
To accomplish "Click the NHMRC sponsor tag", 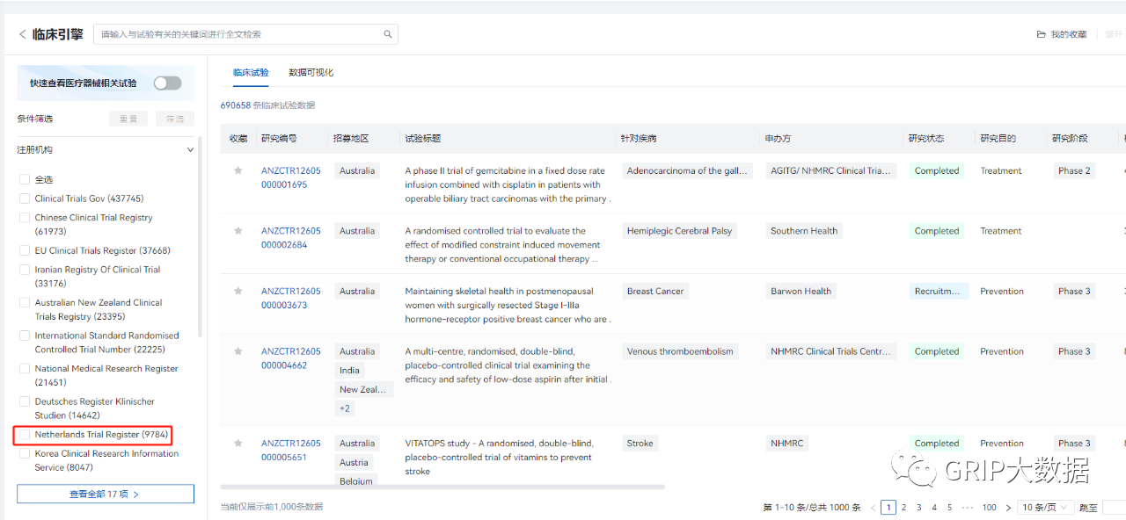I will coord(787,444).
